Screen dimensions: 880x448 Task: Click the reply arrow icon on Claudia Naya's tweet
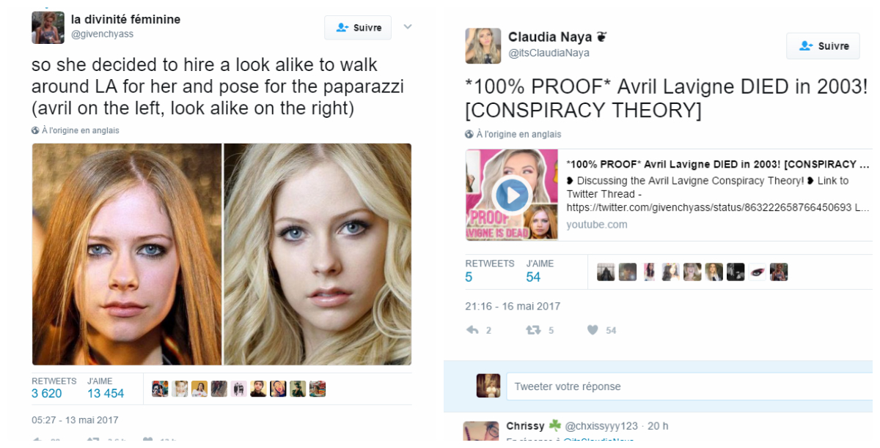(x=472, y=330)
